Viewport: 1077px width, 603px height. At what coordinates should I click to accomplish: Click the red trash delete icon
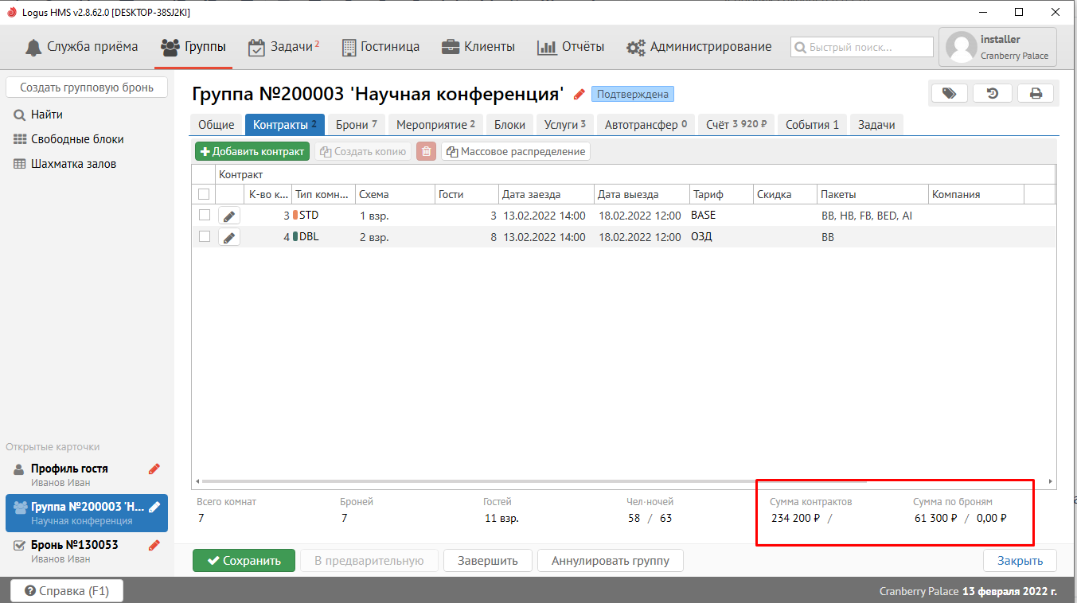(426, 151)
